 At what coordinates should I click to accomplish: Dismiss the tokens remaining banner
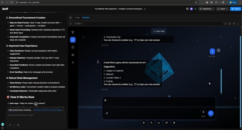click(x=63, y=110)
